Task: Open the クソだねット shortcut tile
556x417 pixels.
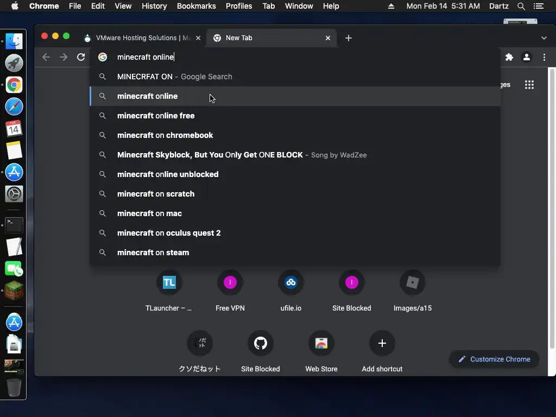Action: point(200,351)
